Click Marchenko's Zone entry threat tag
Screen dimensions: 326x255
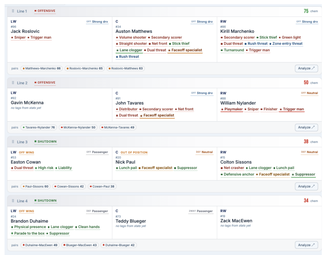286,44
